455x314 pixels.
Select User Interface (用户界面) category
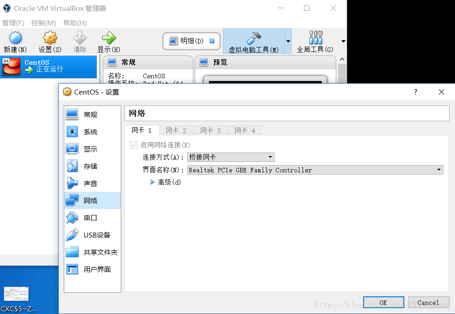tap(92, 269)
